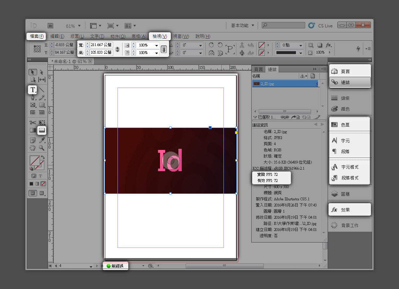The height and width of the screenshot is (289, 399).
Task: Switch to the 頁面 tab in panel
Action: (258, 70)
